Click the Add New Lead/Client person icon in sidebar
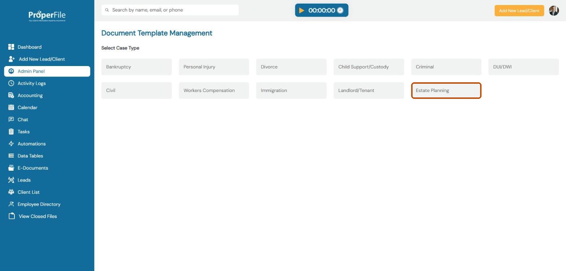566x271 pixels. click(x=12, y=59)
